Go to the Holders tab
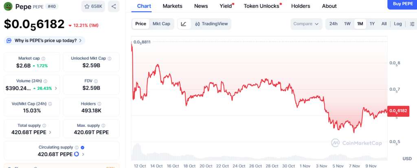The height and width of the screenshot is (168, 417). (x=301, y=6)
